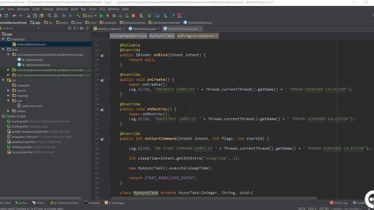This screenshot has width=374, height=210.
Task: Open the Analyze menu
Action: point(48,9)
